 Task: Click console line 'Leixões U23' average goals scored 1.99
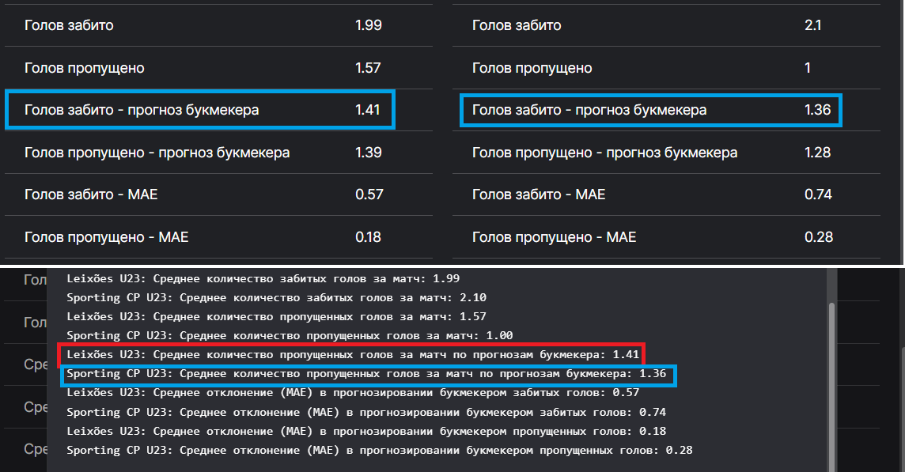click(263, 278)
